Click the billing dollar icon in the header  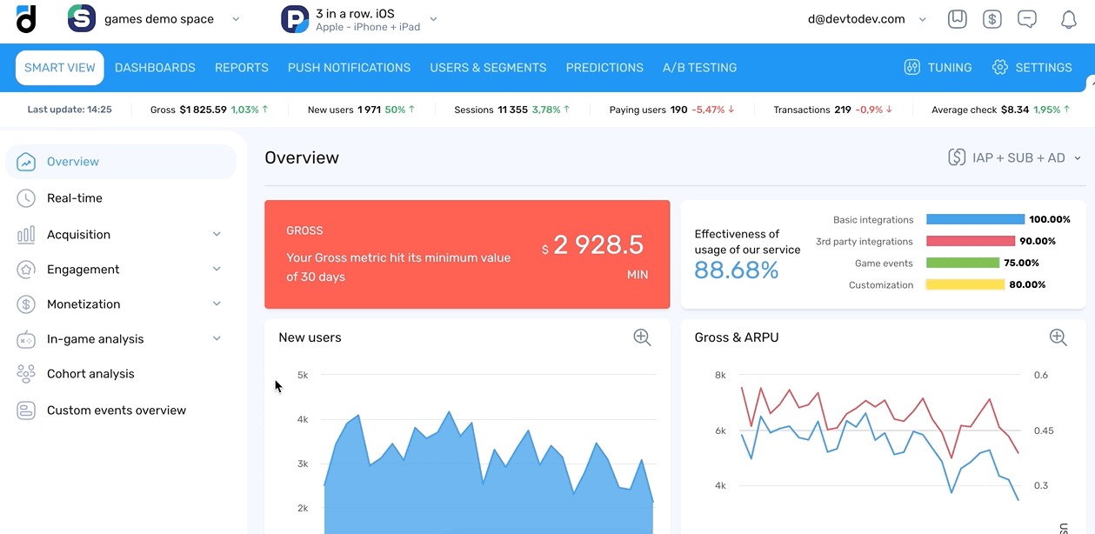click(992, 18)
